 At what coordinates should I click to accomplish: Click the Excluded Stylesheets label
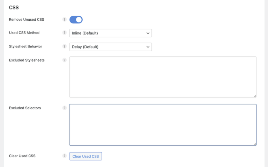click(x=27, y=60)
